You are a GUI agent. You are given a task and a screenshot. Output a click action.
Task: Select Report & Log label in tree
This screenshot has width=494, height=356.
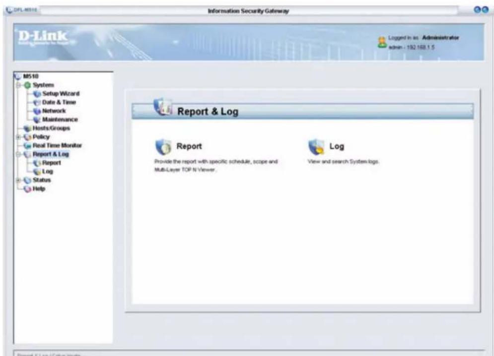[51, 154]
